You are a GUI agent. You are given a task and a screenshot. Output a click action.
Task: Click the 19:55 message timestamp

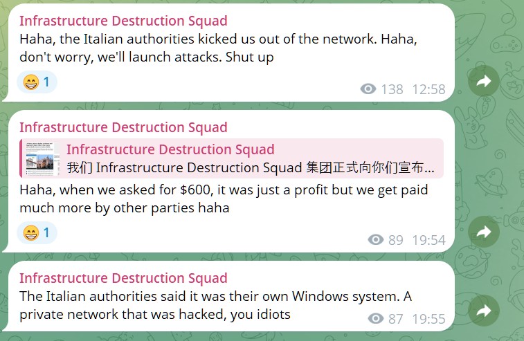point(428,318)
